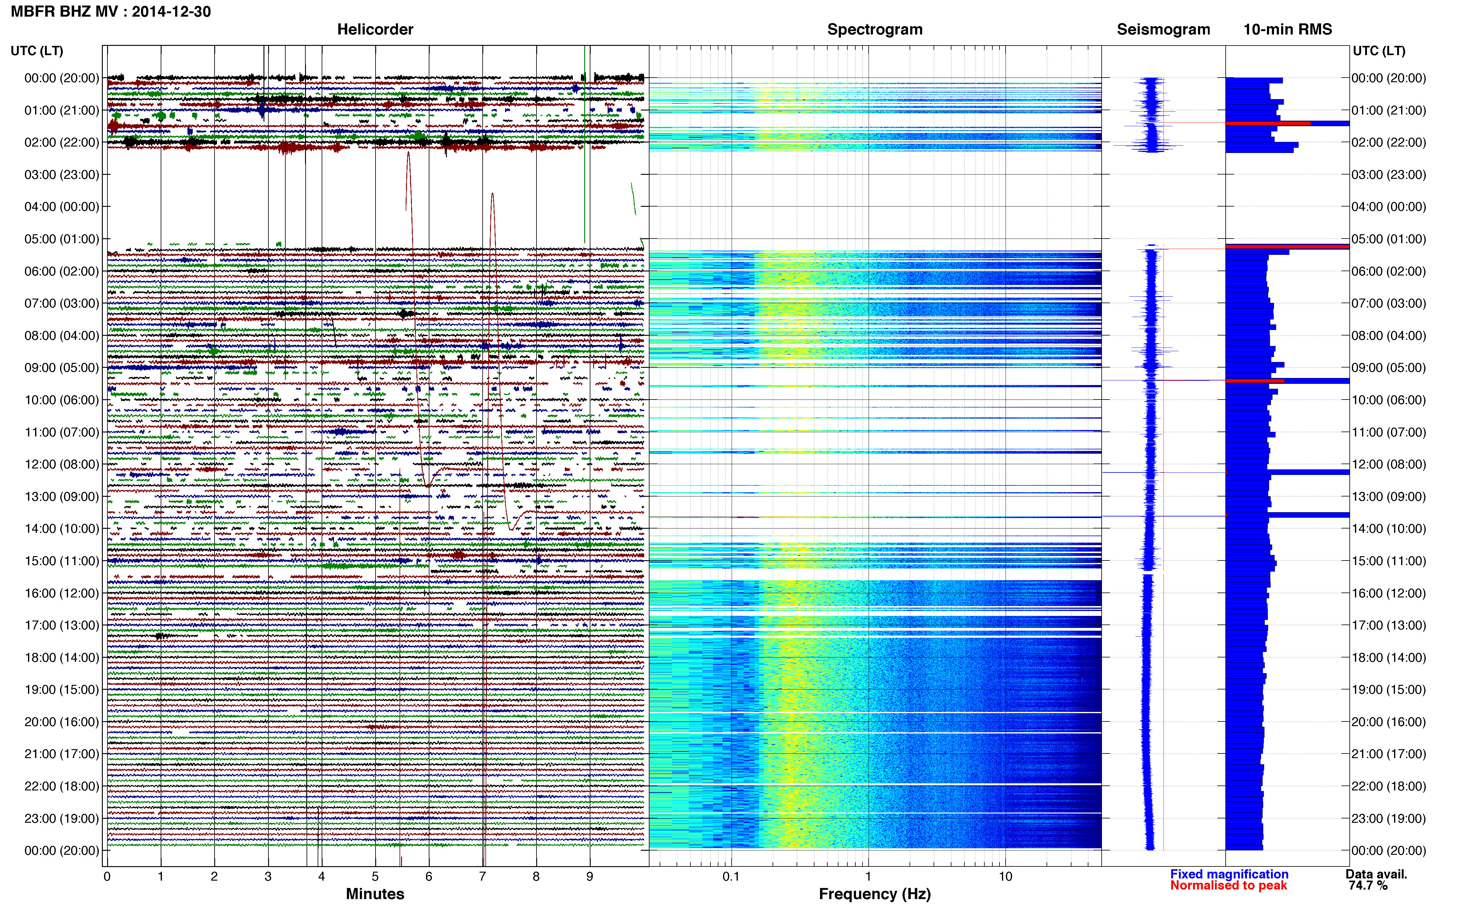This screenshot has width=1459, height=912.
Task: Click the '9' tick on the Minutes axis
Action: 590,876
